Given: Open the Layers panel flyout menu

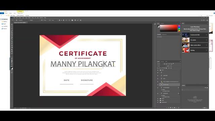Looking at the screenshot, I should [180, 62].
